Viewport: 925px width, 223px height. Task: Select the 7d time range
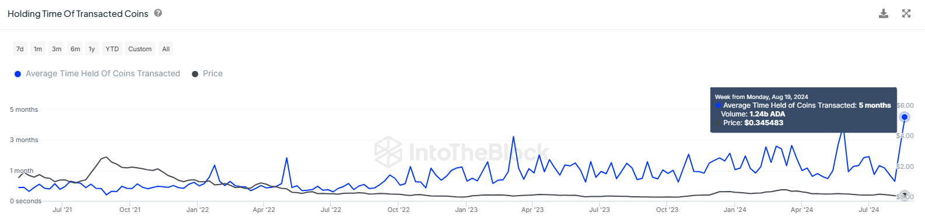tap(20, 49)
